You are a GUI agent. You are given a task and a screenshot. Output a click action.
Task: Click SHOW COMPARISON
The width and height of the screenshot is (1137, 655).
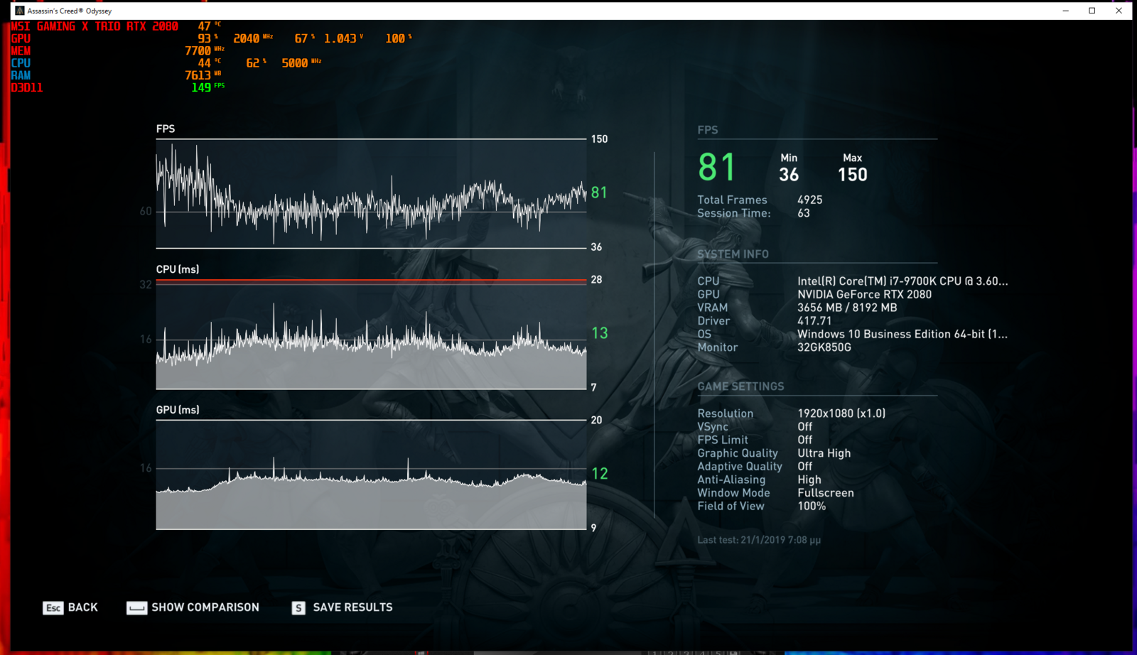tap(205, 607)
